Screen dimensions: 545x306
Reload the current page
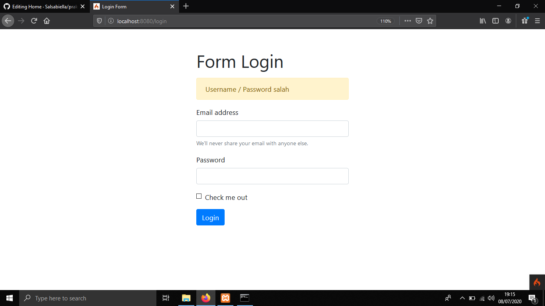tap(34, 21)
